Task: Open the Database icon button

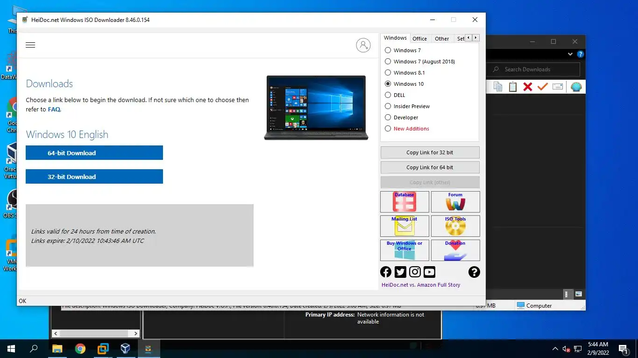Action: click(x=404, y=202)
